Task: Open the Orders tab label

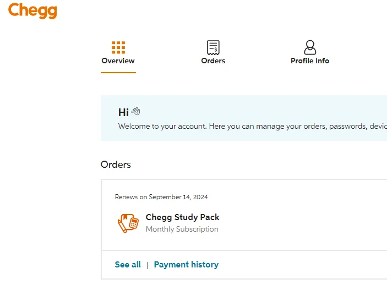Action: 213,61
